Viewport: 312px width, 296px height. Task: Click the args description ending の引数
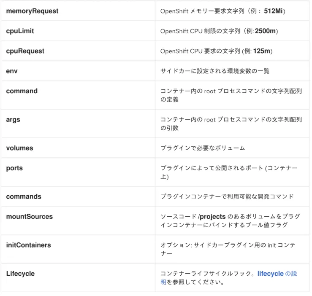click(x=231, y=124)
